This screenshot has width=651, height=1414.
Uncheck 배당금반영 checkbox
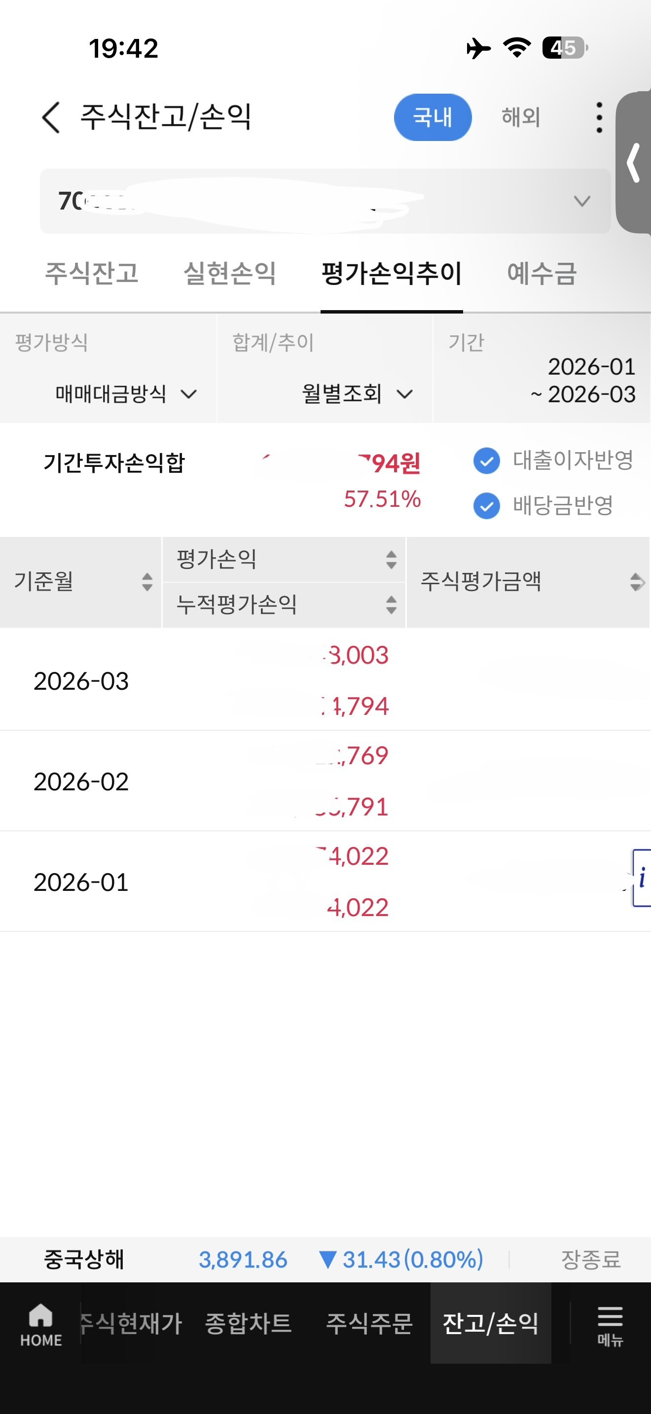tap(486, 505)
